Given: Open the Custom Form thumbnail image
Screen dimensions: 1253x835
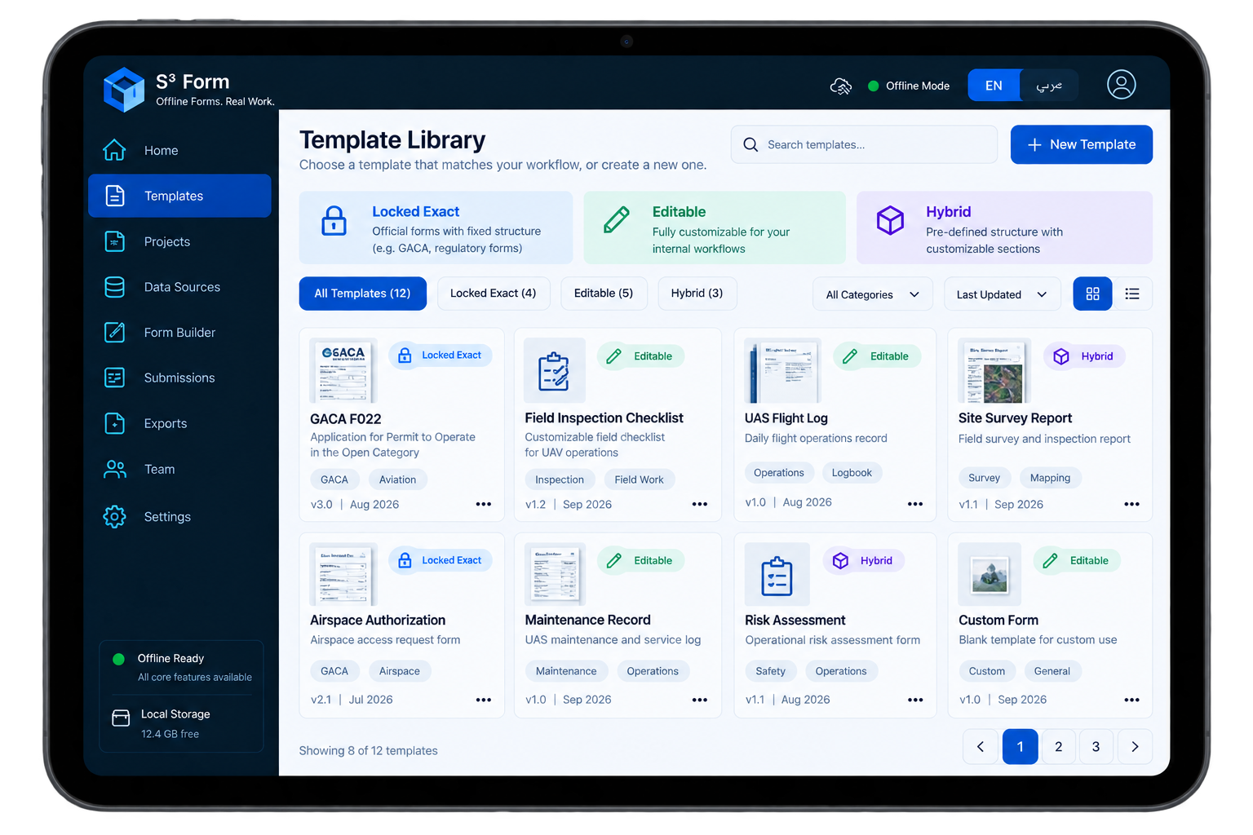Looking at the screenshot, I should pos(990,574).
